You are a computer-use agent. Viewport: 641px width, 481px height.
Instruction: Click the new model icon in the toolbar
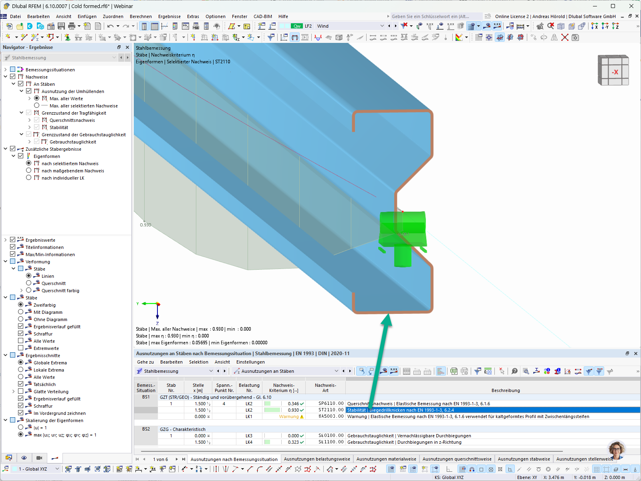9,26
